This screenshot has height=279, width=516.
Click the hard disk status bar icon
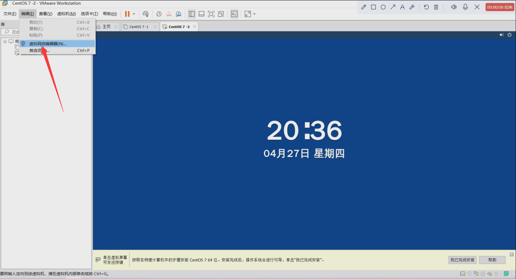click(463, 274)
